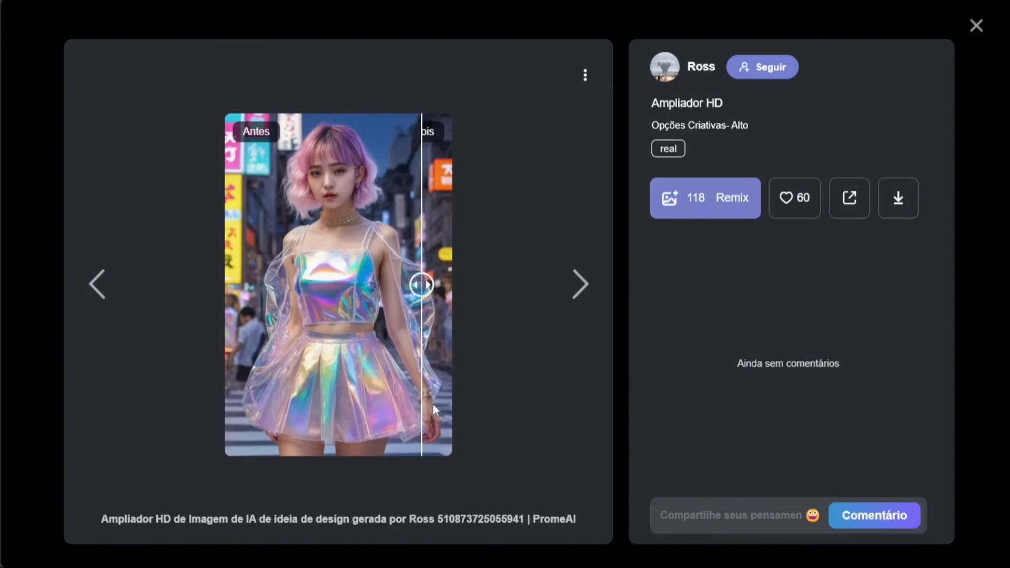Open the three-dot more options menu
This screenshot has height=568, width=1010.
(x=585, y=75)
